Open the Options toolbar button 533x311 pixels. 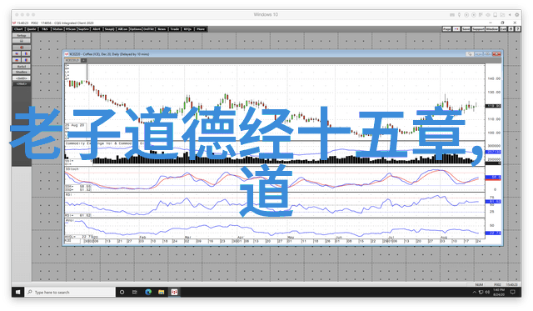[136, 29]
